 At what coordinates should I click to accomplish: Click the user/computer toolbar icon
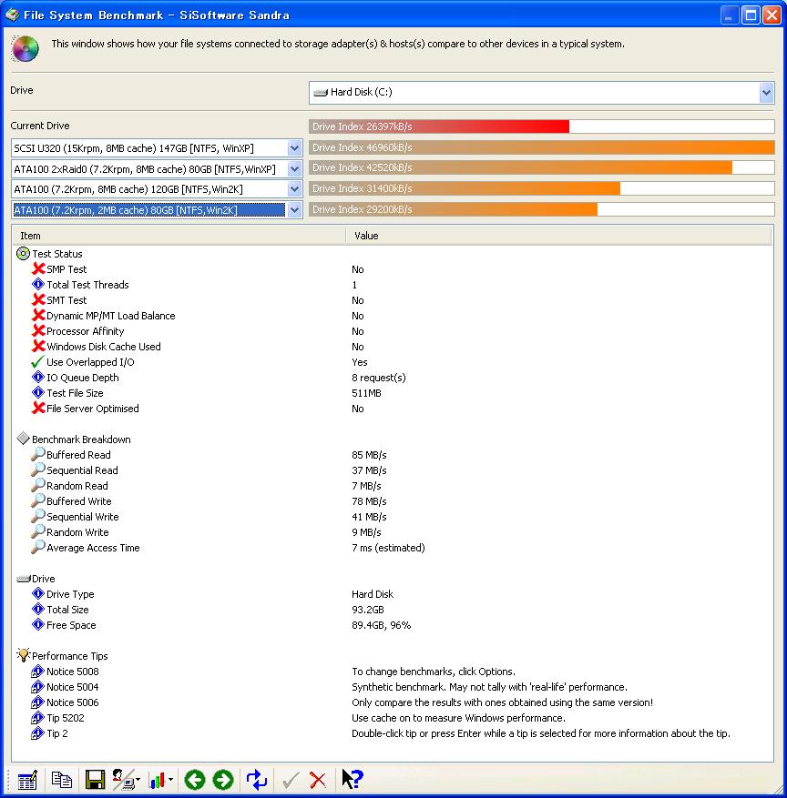point(123,780)
